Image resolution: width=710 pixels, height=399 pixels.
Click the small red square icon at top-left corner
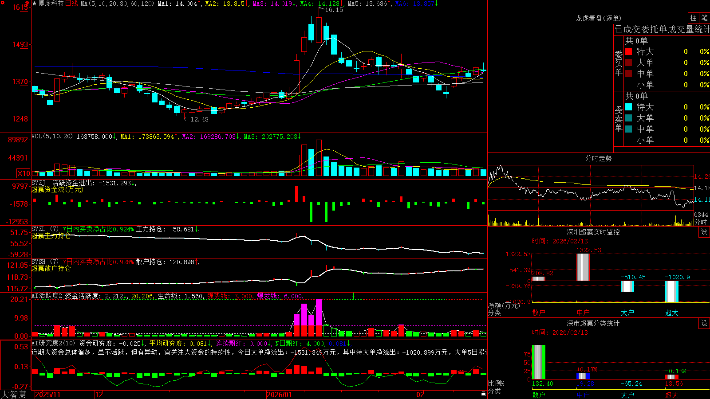(2, 2)
